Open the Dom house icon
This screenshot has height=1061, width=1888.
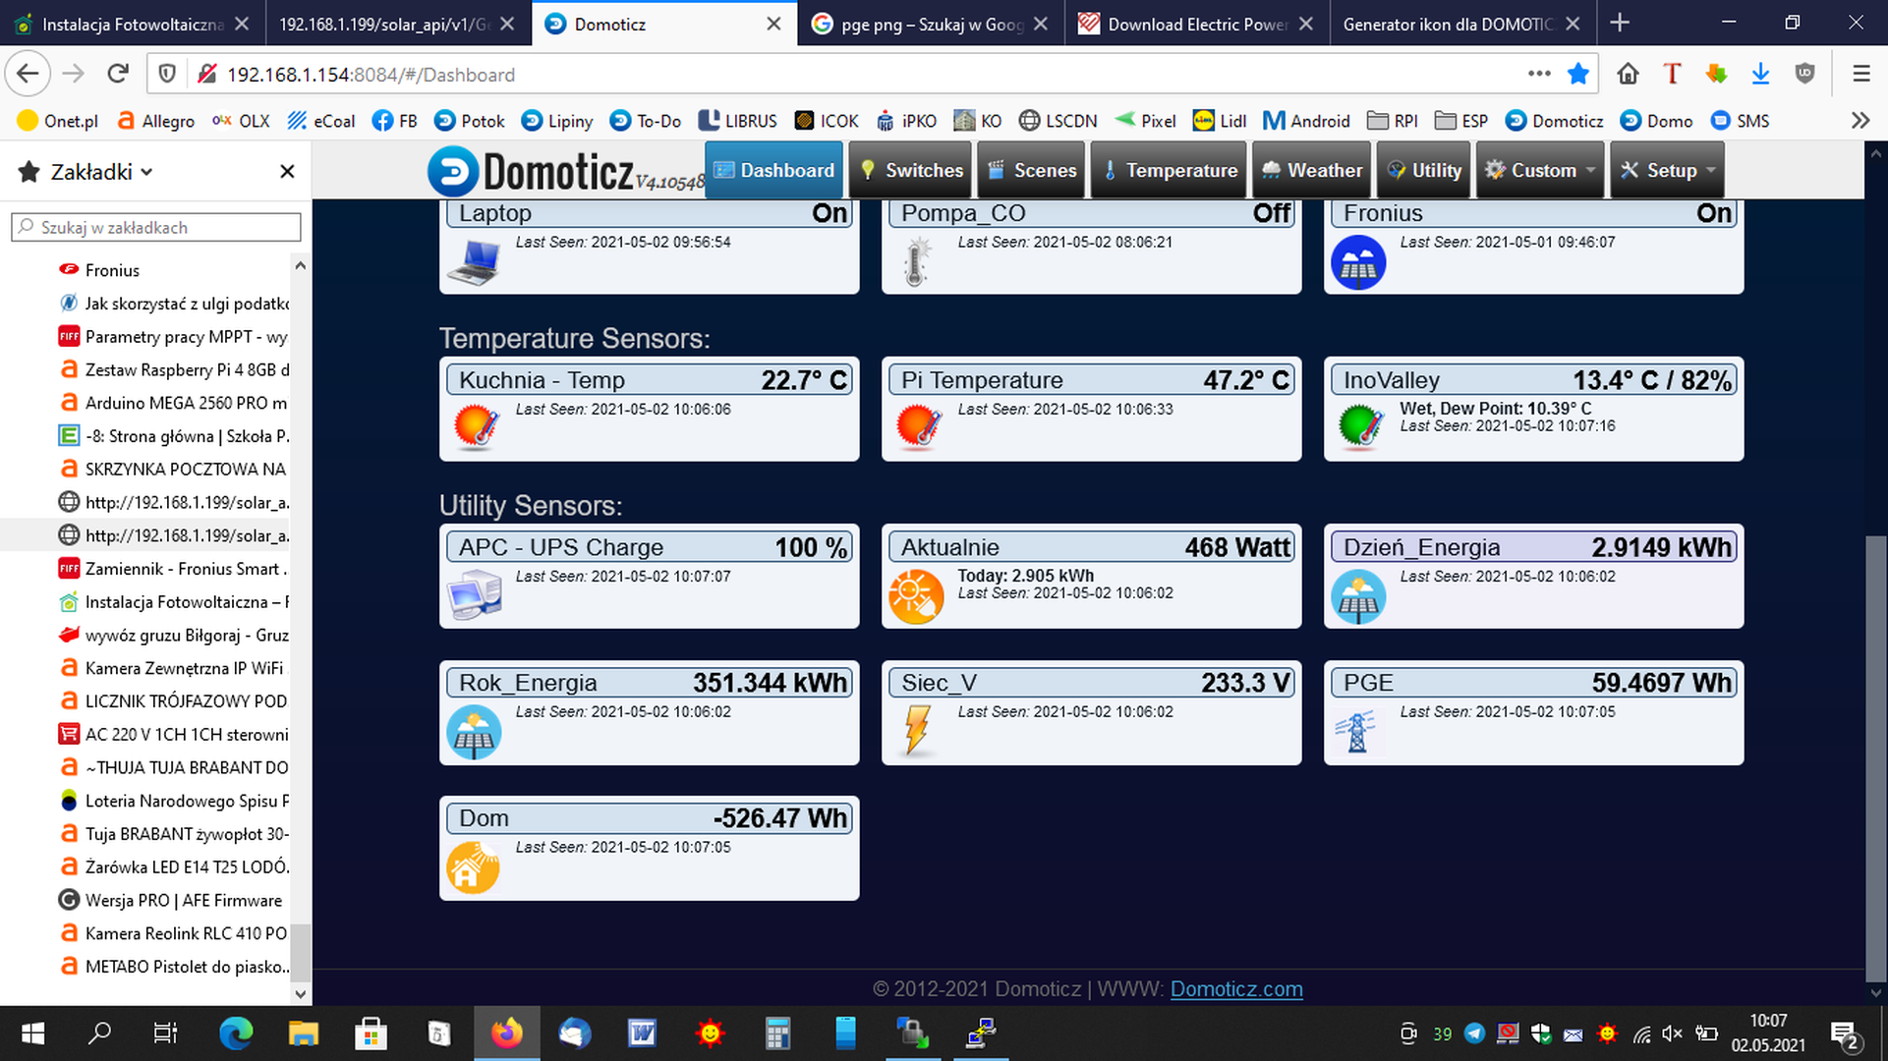click(x=474, y=867)
